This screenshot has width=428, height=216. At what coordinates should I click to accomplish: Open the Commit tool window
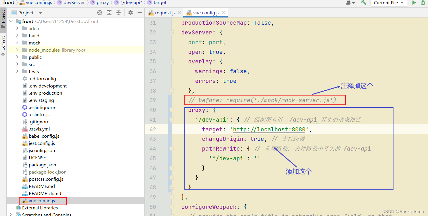3,46
